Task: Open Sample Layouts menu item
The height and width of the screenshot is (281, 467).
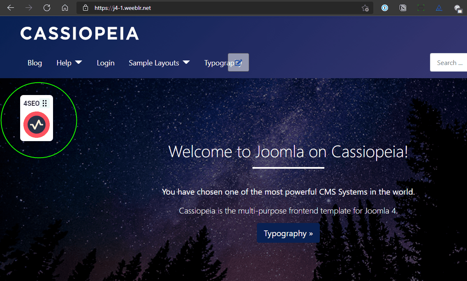Action: [154, 63]
